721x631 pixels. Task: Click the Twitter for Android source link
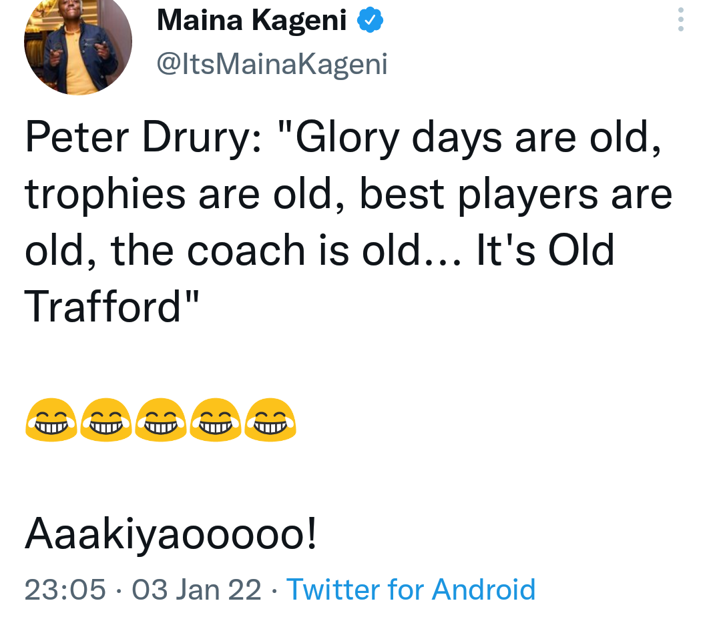tap(411, 589)
